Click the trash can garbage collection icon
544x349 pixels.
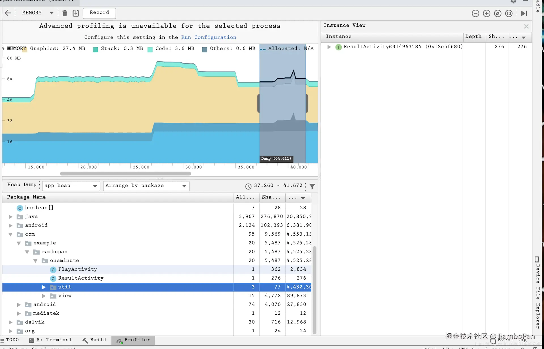point(65,13)
